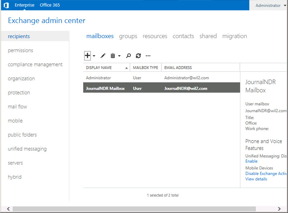
Task: Click the New mailbox plus icon
Action: point(88,55)
